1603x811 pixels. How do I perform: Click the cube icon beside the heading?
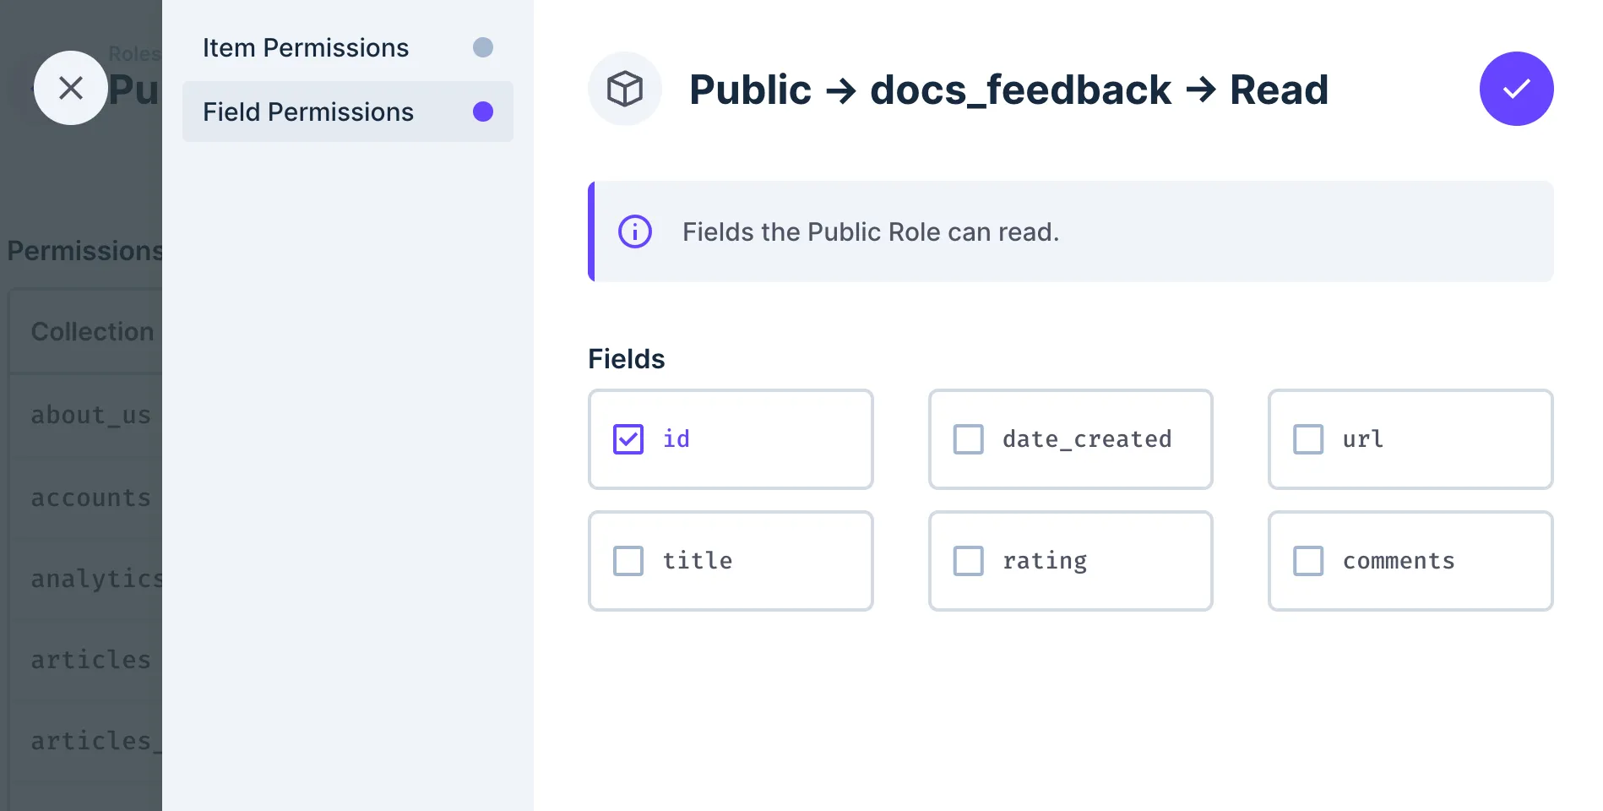click(625, 88)
